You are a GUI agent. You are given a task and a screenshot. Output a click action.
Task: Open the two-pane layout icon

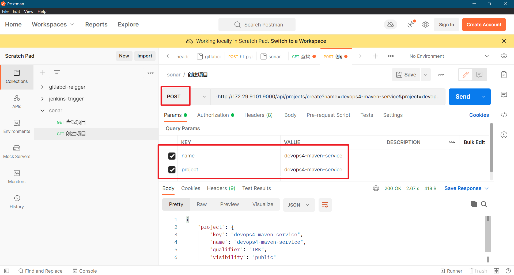click(x=496, y=271)
